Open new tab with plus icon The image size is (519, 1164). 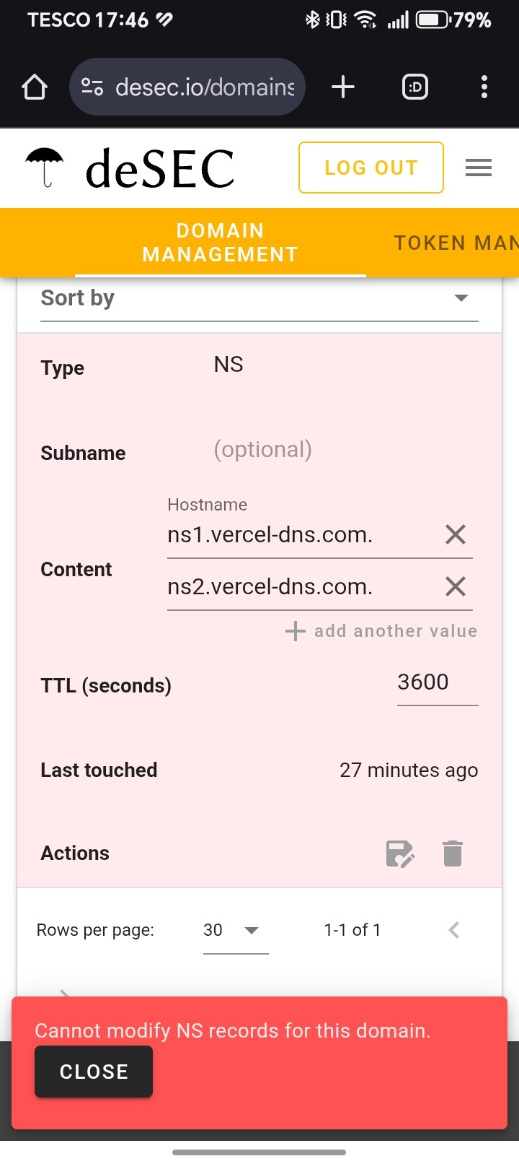(x=343, y=87)
